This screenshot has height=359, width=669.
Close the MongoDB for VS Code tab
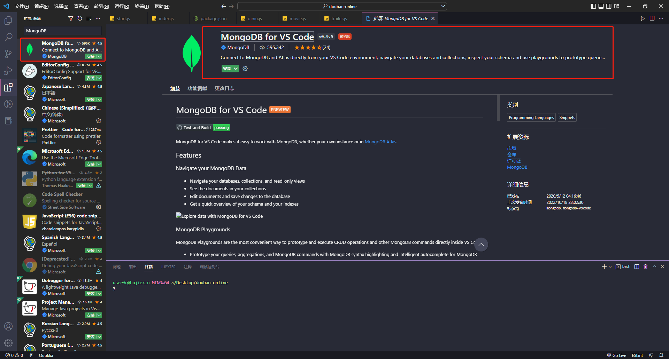433,18
